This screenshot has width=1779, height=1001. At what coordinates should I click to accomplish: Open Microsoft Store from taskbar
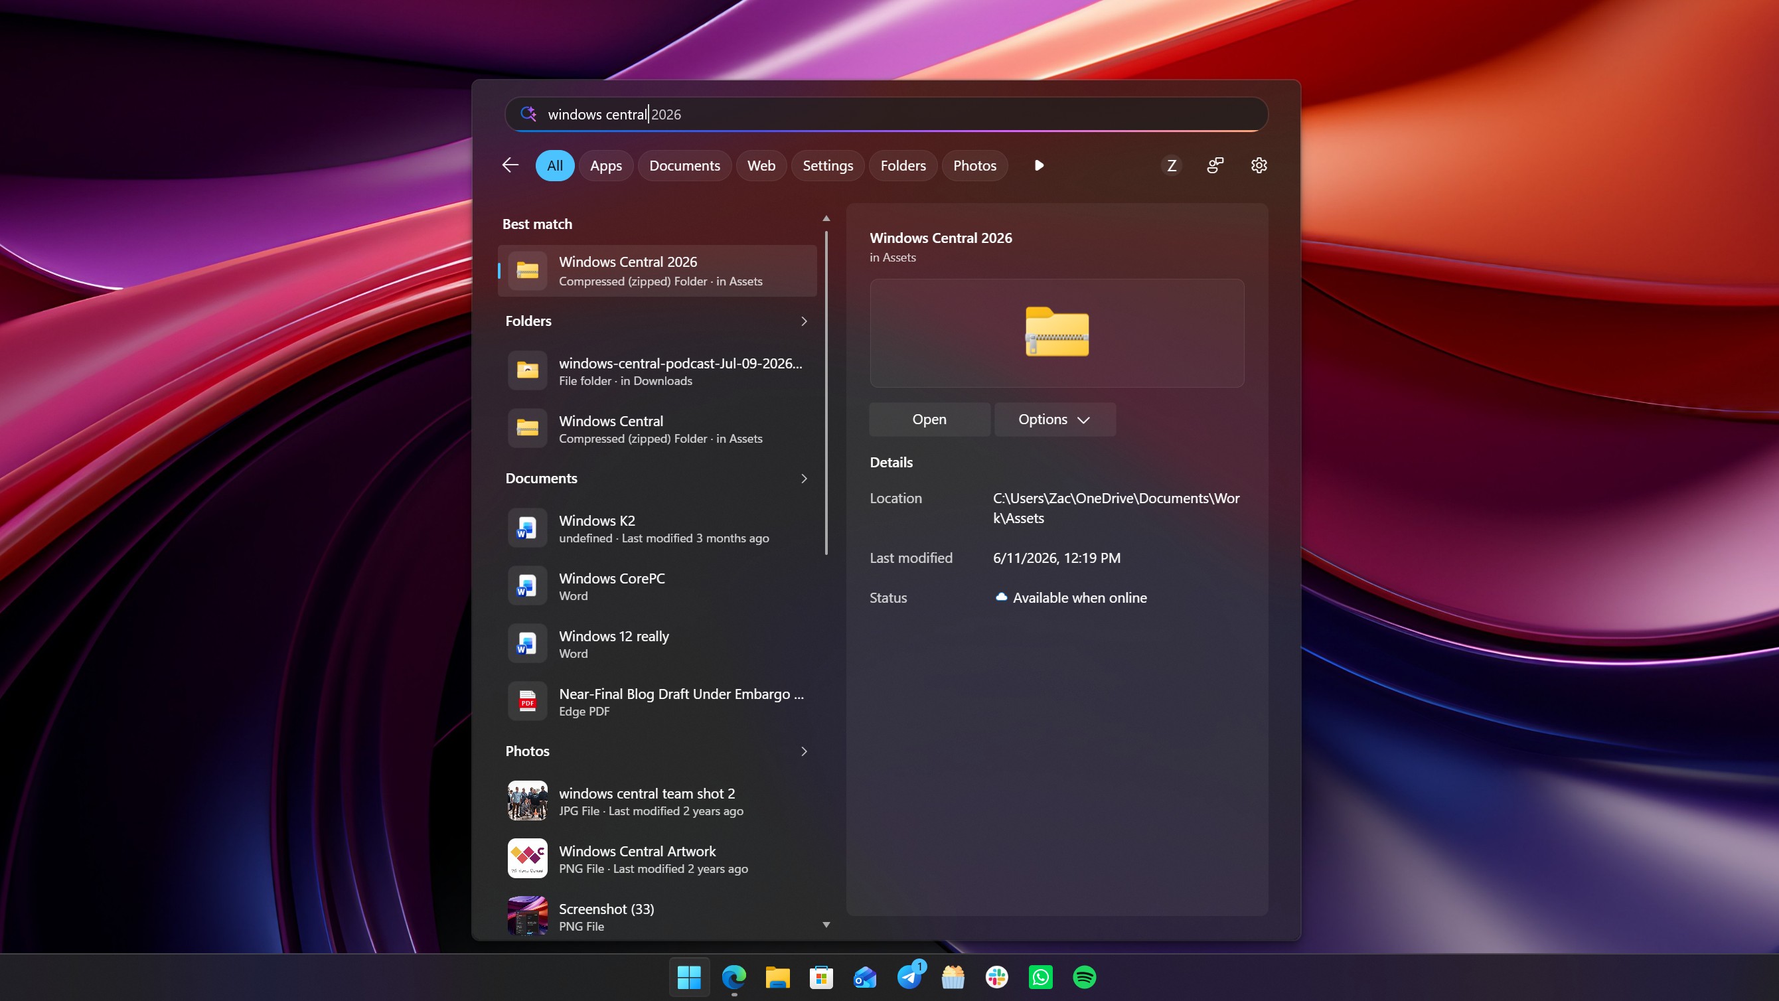[x=821, y=977]
